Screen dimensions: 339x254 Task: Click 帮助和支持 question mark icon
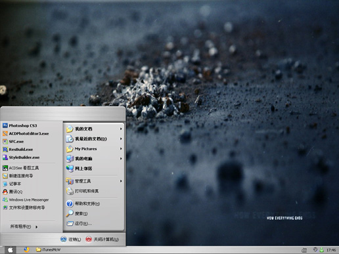(x=70, y=203)
